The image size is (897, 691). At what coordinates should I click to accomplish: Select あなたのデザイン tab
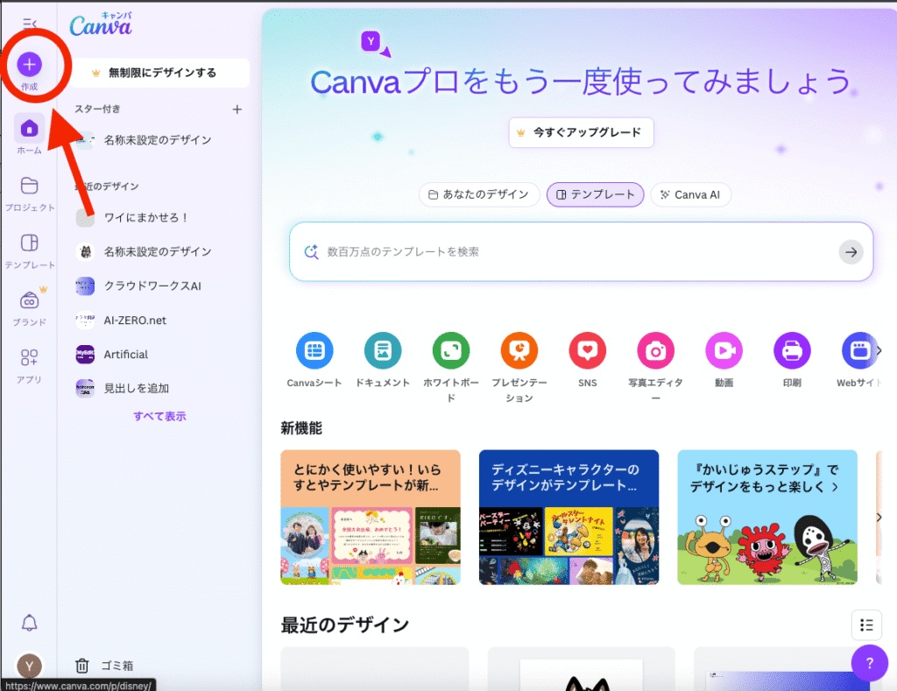point(479,194)
